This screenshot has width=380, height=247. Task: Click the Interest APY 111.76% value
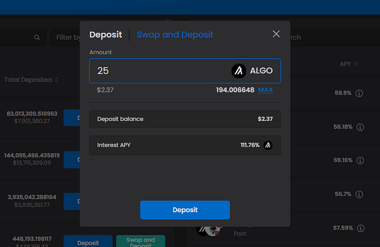[250, 145]
